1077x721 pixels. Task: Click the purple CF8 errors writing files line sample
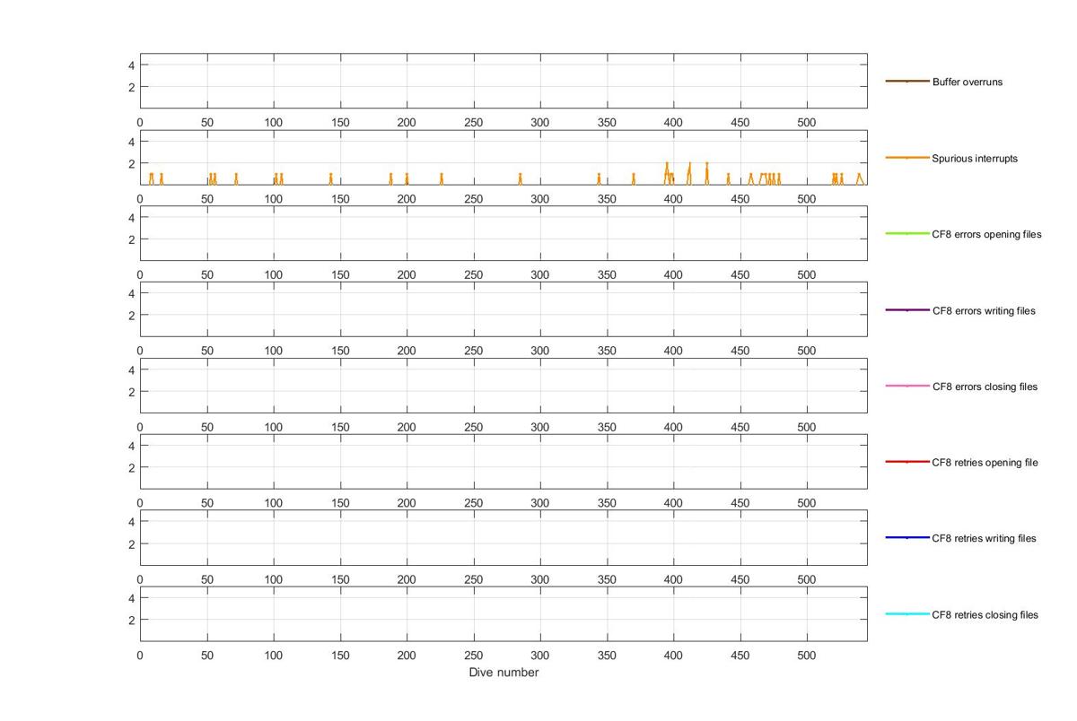[907, 310]
